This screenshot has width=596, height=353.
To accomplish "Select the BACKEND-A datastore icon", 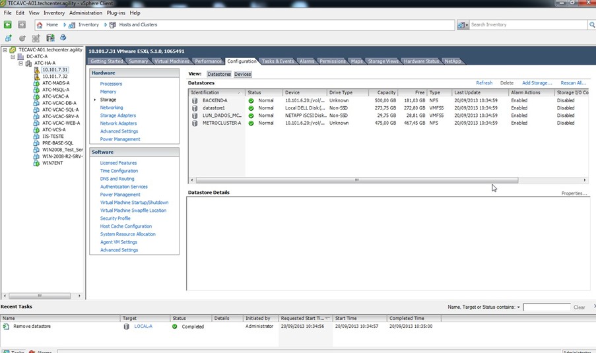I will click(195, 100).
